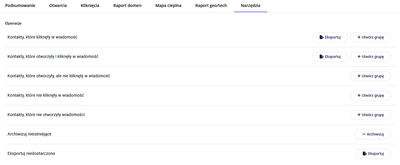
Task: Select the Raport geo/tech tab
Action: click(x=211, y=5)
